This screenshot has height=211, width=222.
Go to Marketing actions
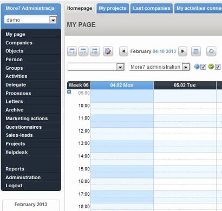coord(31,118)
